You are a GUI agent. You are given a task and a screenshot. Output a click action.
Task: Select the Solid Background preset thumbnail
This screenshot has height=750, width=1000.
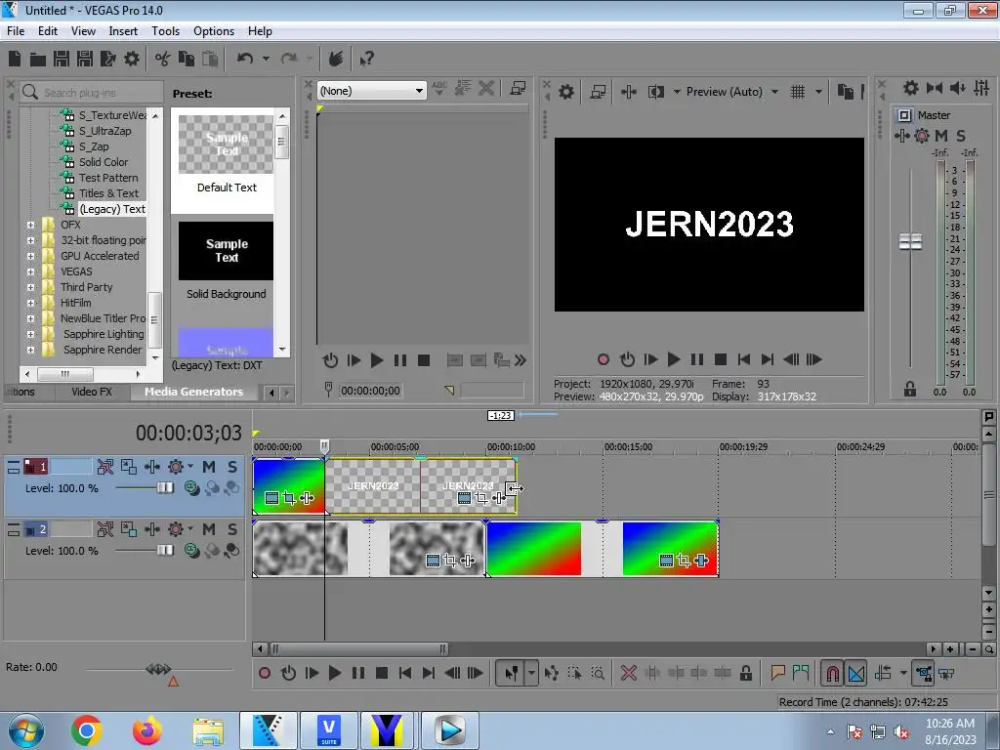pos(226,251)
